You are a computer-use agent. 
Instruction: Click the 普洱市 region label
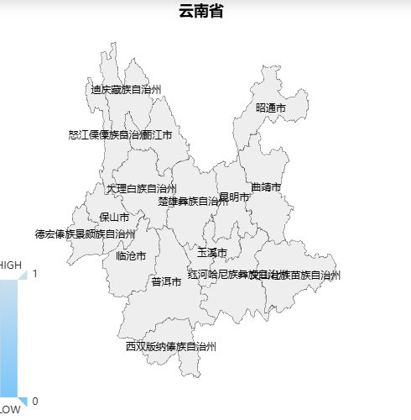pos(166,281)
